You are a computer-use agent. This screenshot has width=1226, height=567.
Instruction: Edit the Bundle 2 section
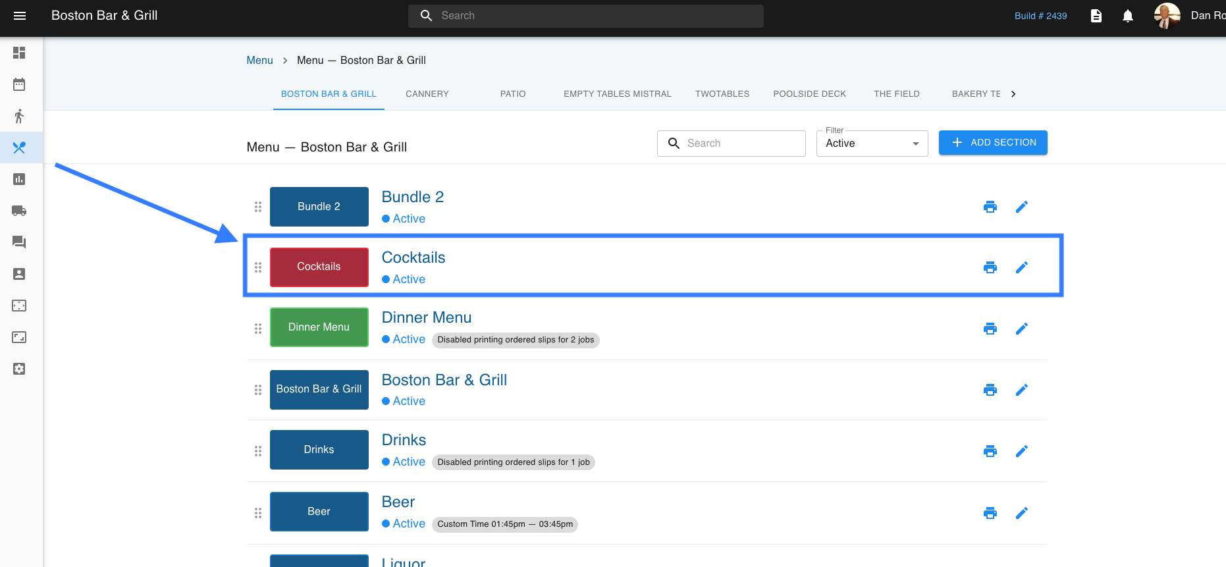click(1021, 207)
